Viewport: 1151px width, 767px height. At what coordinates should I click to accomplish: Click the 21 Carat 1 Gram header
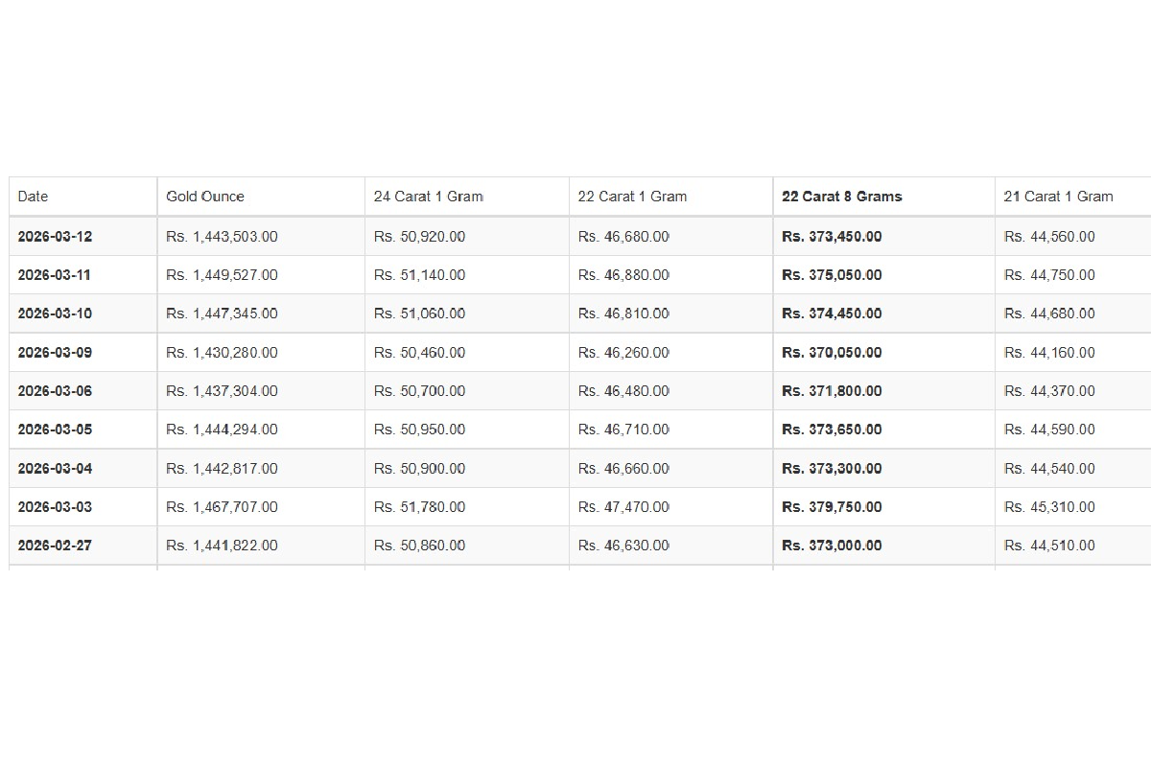1058,197
